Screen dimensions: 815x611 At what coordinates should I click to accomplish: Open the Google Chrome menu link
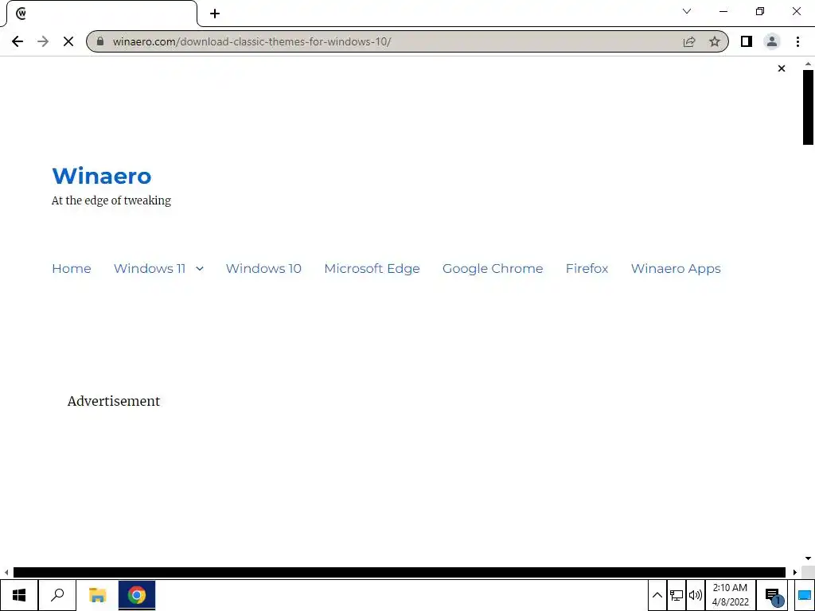[x=493, y=269]
